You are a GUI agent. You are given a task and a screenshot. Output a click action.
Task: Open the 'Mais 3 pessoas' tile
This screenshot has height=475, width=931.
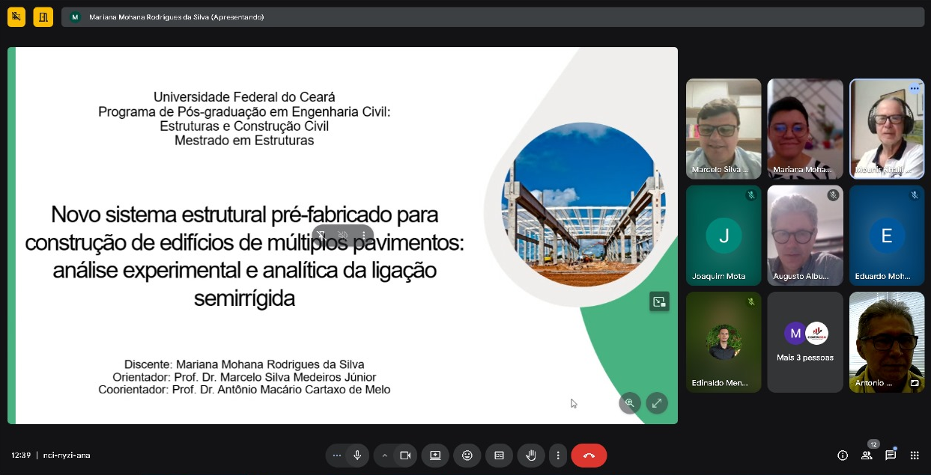[x=805, y=342]
